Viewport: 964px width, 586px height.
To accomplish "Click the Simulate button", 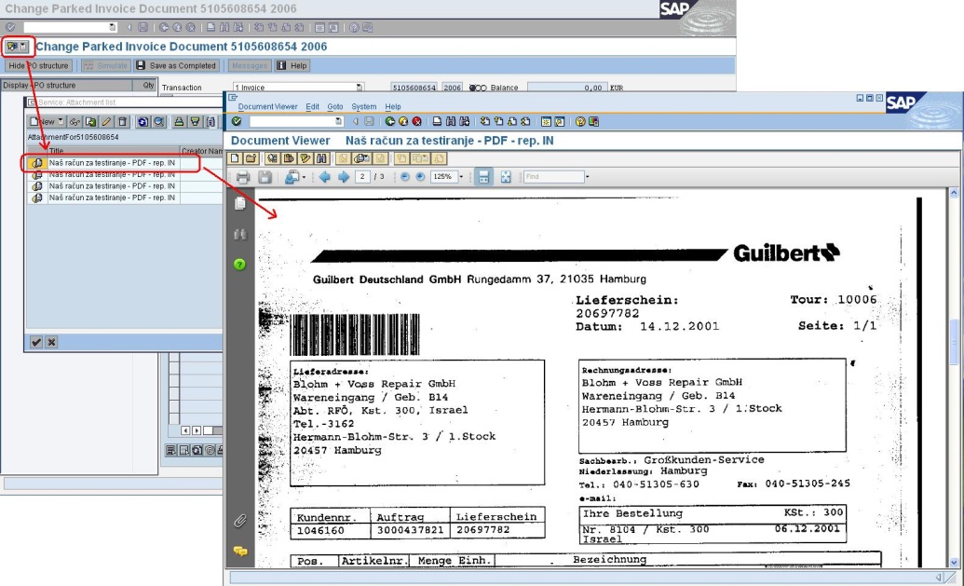I will pyautogui.click(x=106, y=66).
